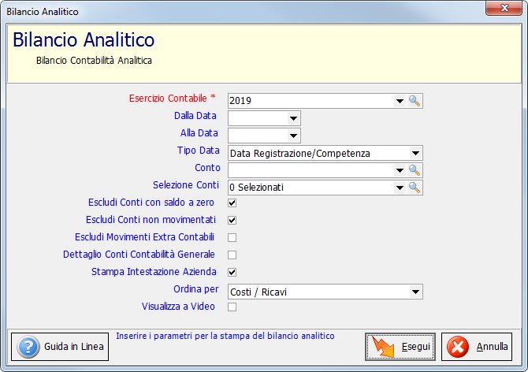Click the Esercizio Contabile search magnifier icon

click(x=415, y=101)
